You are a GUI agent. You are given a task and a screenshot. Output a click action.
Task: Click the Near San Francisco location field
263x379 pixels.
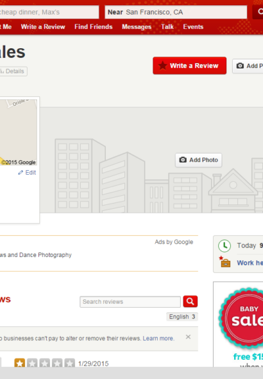176,12
